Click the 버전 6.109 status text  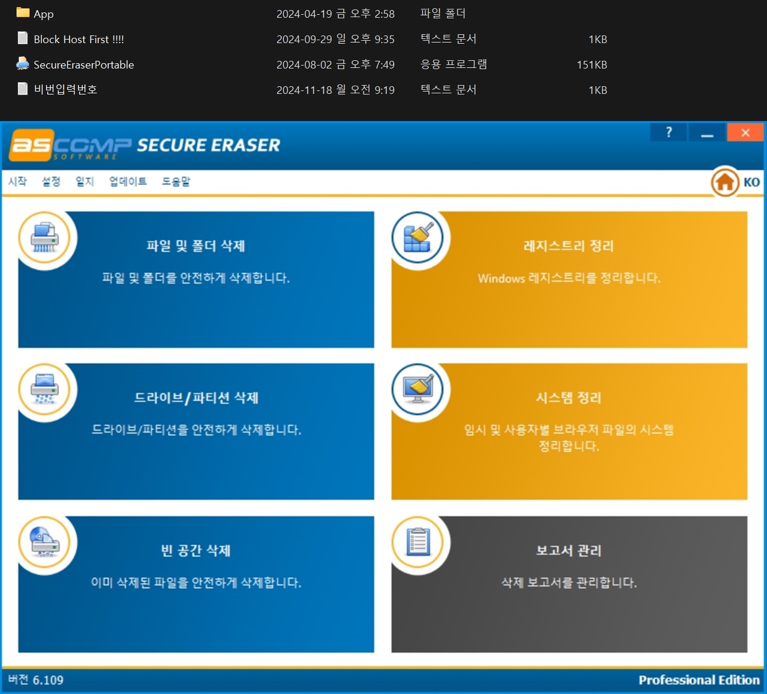[35, 680]
